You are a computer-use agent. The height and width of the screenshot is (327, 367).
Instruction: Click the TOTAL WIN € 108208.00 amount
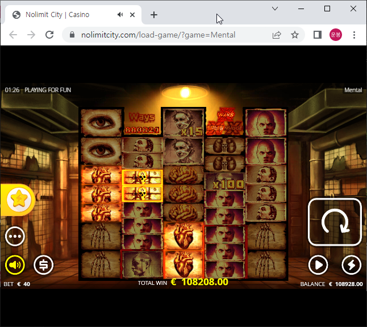[x=183, y=282]
